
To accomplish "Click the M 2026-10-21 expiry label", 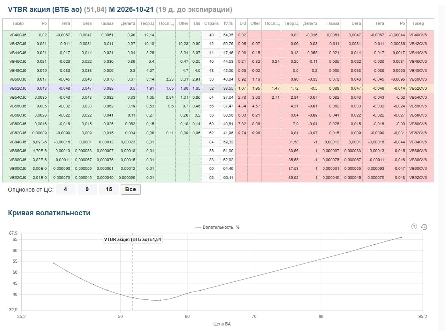I will pos(131,9).
